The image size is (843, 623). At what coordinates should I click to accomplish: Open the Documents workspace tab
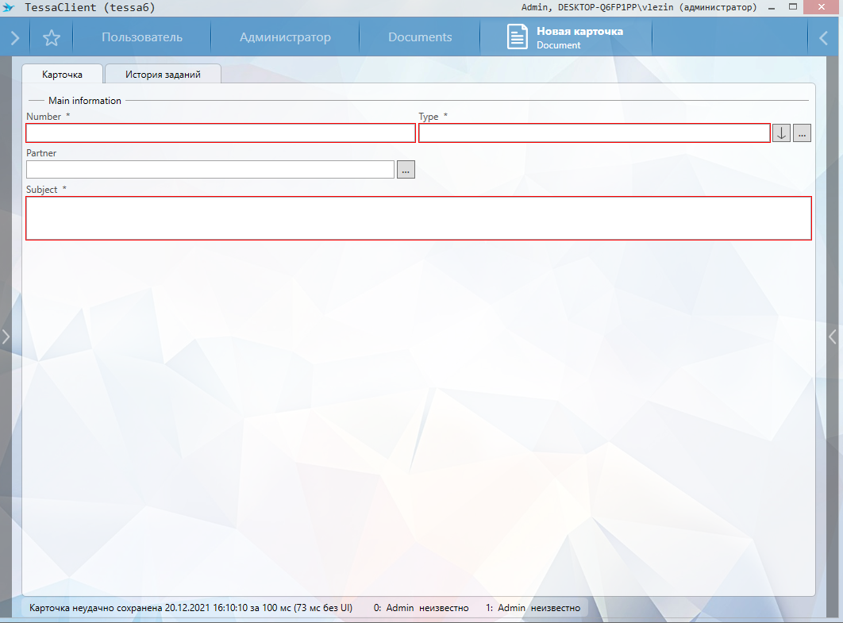pyautogui.click(x=420, y=37)
